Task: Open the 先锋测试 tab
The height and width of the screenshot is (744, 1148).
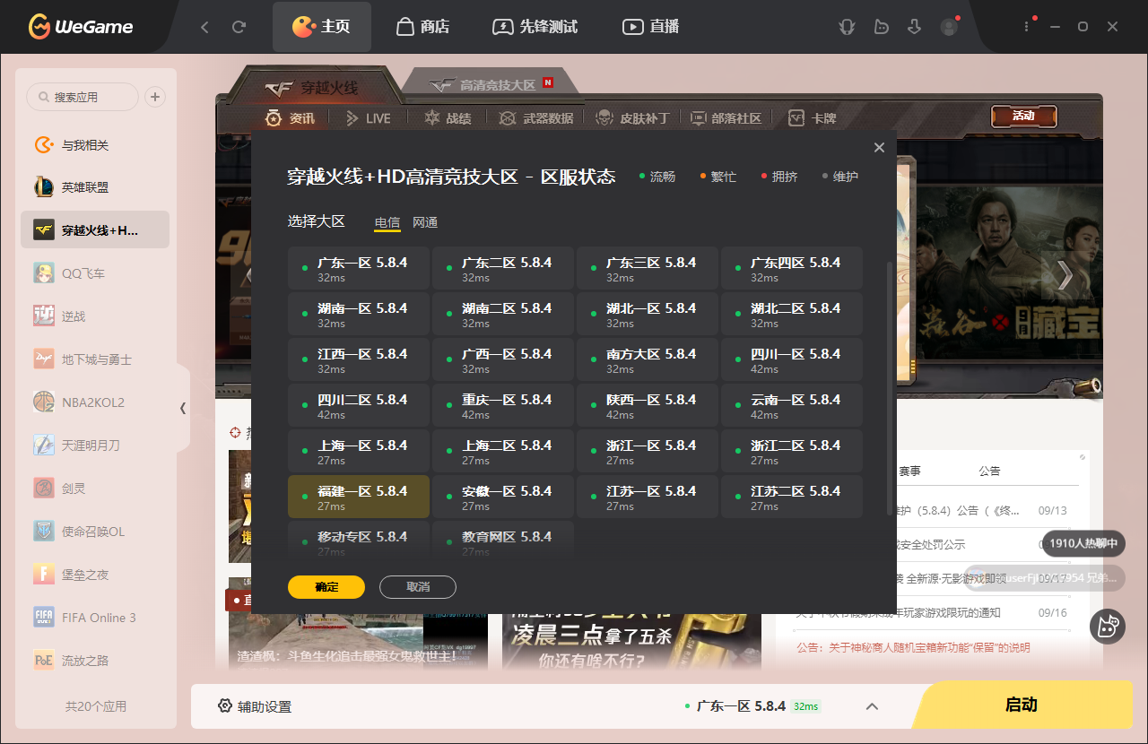Action: [535, 27]
